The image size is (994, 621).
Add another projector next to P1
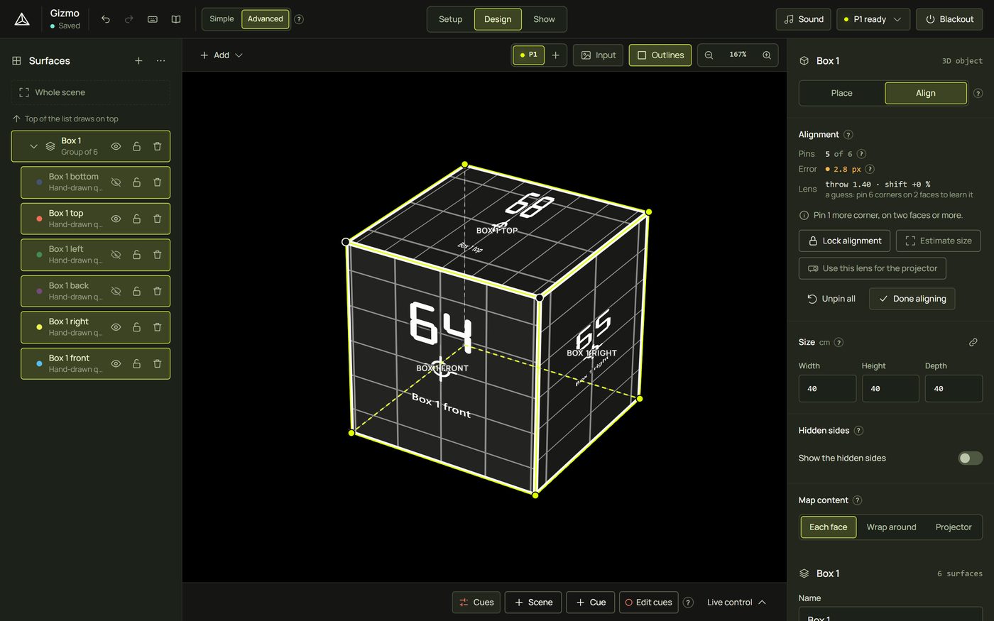pyautogui.click(x=555, y=55)
